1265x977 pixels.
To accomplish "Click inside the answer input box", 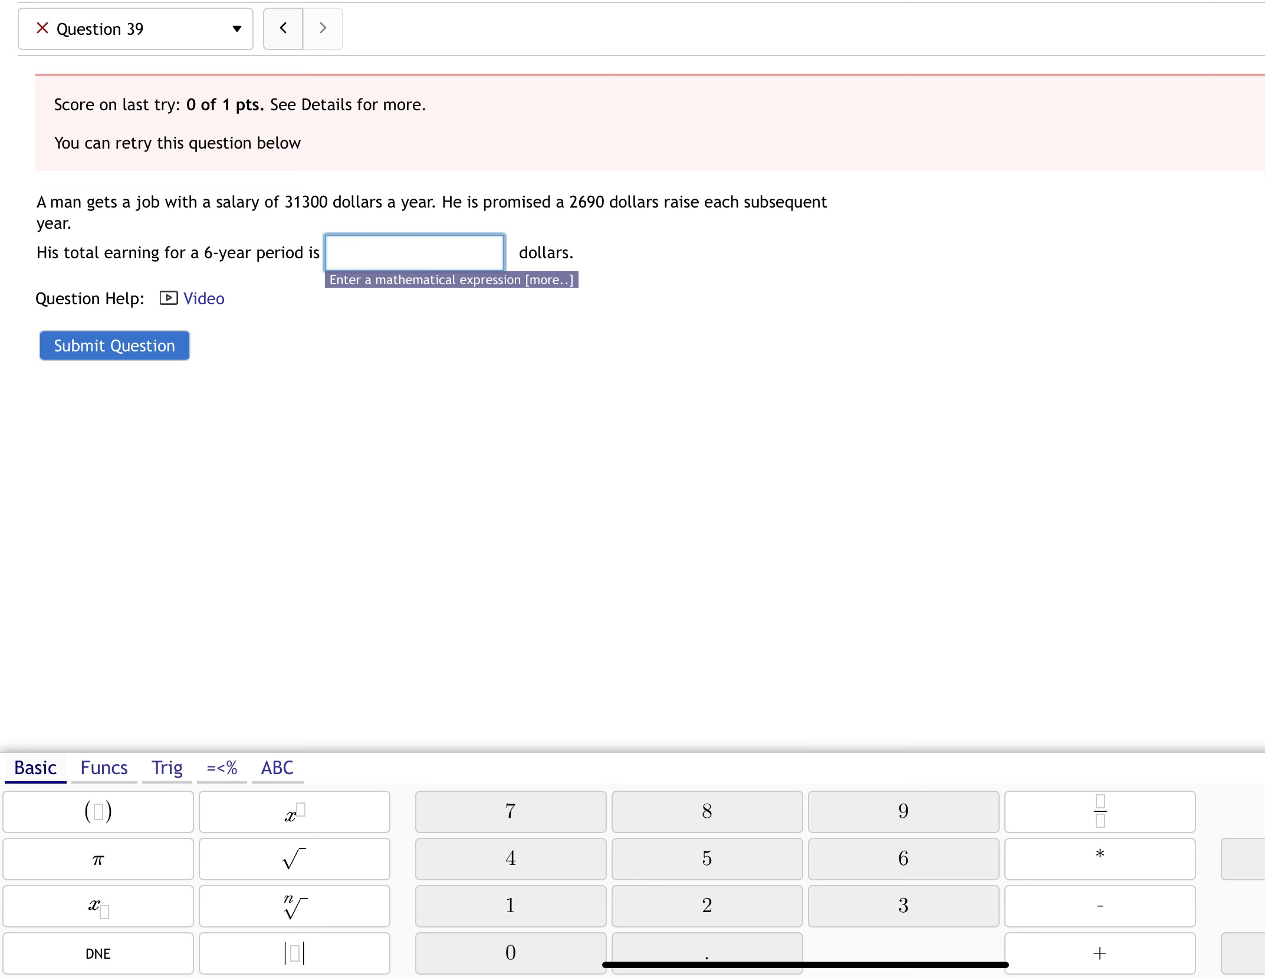I will click(x=413, y=252).
